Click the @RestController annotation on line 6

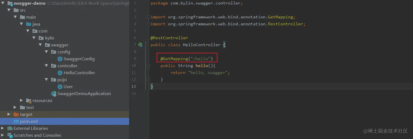click(x=169, y=38)
